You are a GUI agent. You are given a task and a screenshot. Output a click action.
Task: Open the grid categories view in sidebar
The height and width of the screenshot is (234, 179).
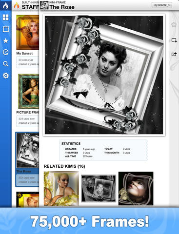(x=6, y=17)
